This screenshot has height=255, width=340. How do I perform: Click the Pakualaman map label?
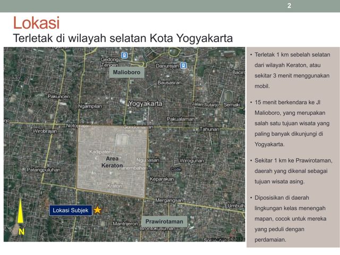coord(181,119)
